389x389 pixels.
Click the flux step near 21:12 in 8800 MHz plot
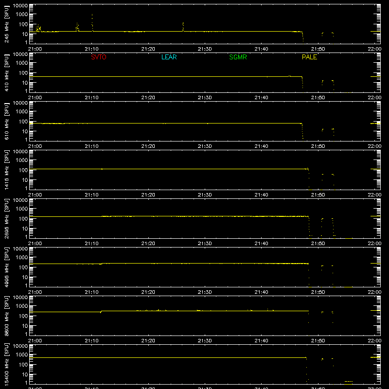point(101,311)
